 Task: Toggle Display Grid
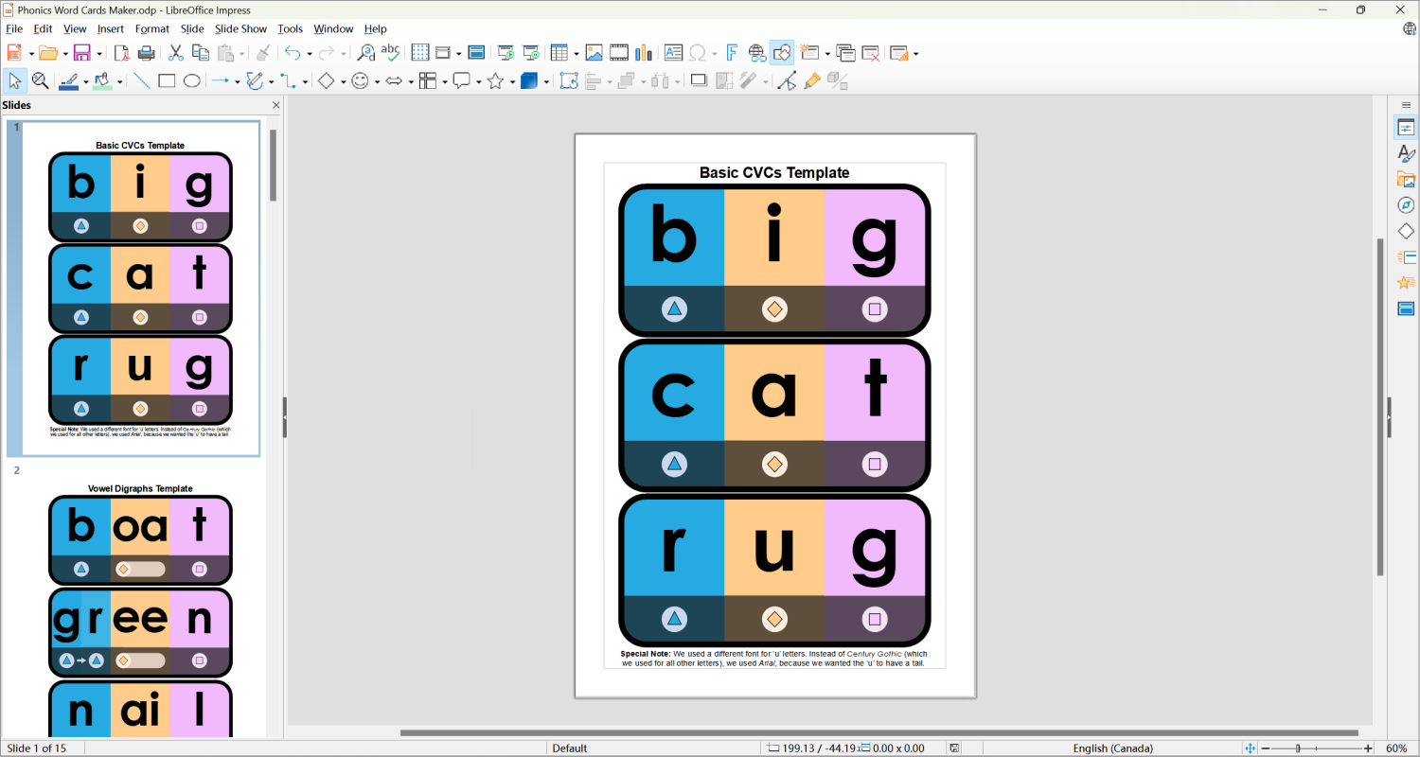[x=420, y=53]
